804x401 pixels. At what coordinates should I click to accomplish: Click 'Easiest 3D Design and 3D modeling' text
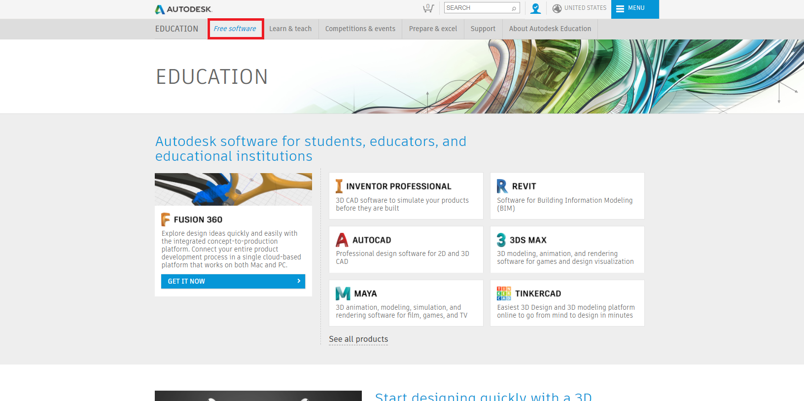click(566, 311)
